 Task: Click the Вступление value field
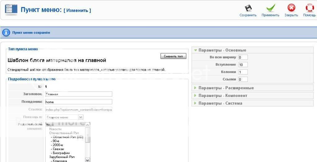click(243, 65)
